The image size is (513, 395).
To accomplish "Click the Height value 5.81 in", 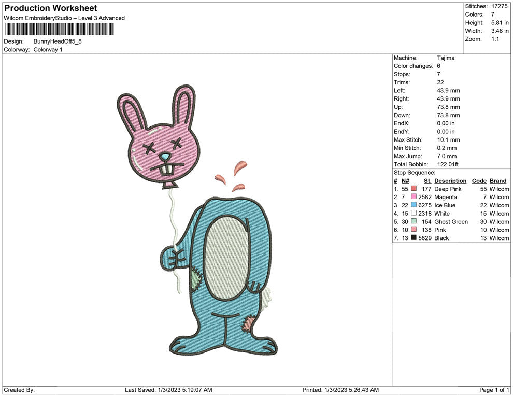I will tap(500, 23).
